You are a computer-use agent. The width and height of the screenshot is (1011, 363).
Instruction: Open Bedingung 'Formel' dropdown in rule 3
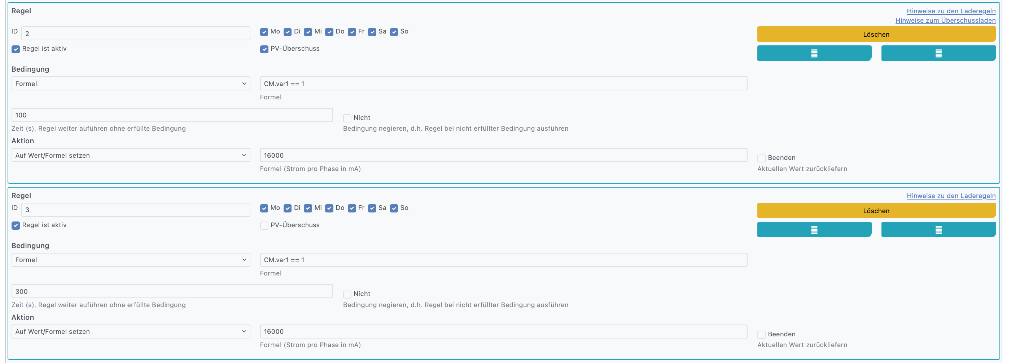coord(131,260)
